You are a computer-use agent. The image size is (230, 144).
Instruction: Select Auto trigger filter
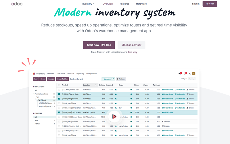point(37,120)
